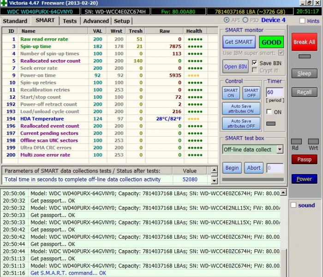Enable the timer ON checkbox
323x277 pixels.
coord(269,112)
